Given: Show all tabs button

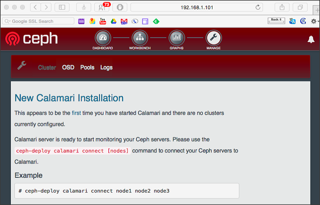Looking at the screenshot, I should 300,7.
